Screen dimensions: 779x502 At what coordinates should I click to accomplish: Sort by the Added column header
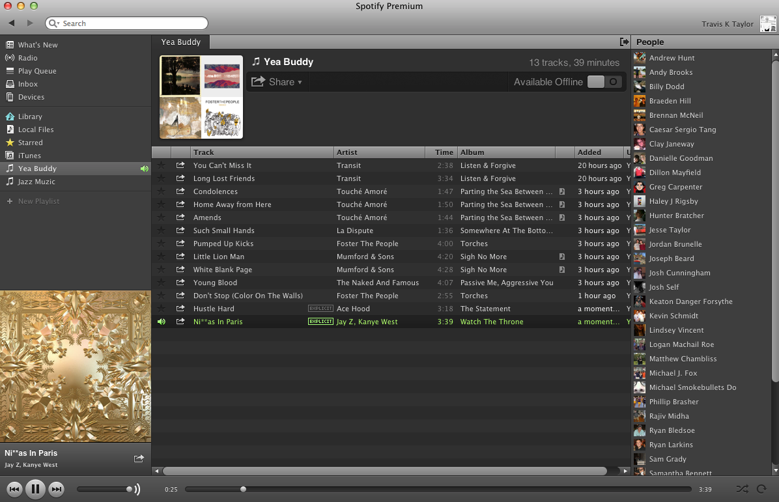[x=599, y=152]
